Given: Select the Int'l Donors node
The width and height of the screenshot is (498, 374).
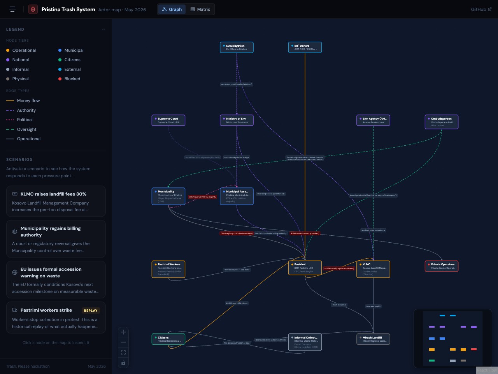Looking at the screenshot, I should pyautogui.click(x=305, y=47).
